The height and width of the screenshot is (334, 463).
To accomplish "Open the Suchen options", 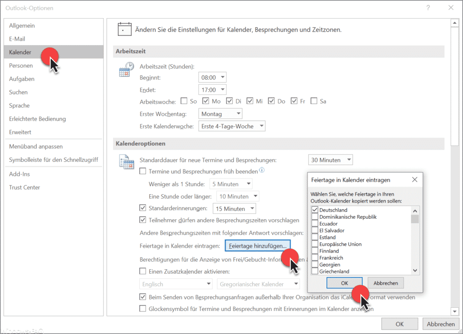I will coord(54,92).
